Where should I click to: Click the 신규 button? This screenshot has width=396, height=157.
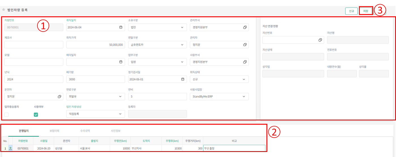coord(351,11)
